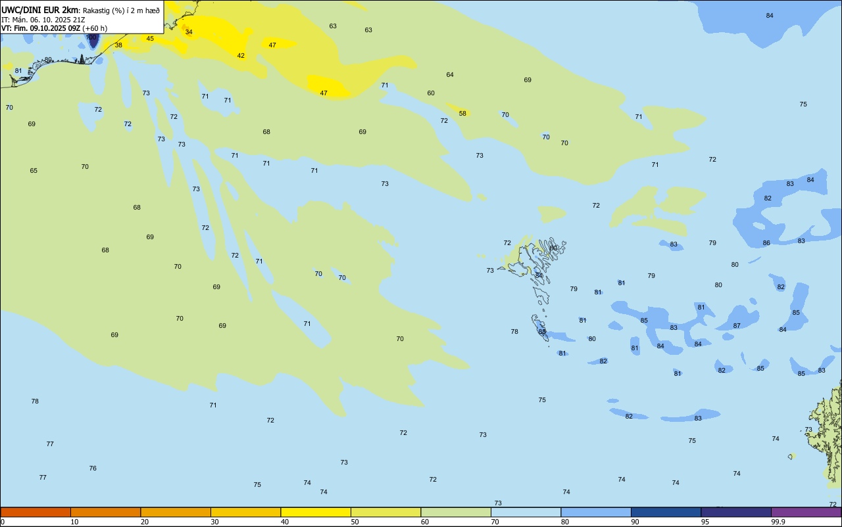
Task: Click the 'Rakastig (%) í 2 m hæð' parameter label
Action: coord(121,10)
